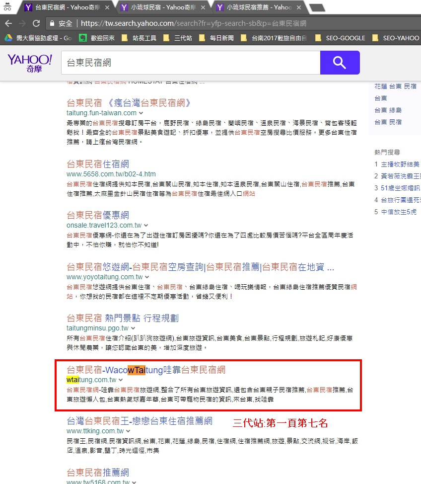421x484 pixels.
Task: Open the Yahoo奇摩 logo homepage
Action: tap(30, 63)
